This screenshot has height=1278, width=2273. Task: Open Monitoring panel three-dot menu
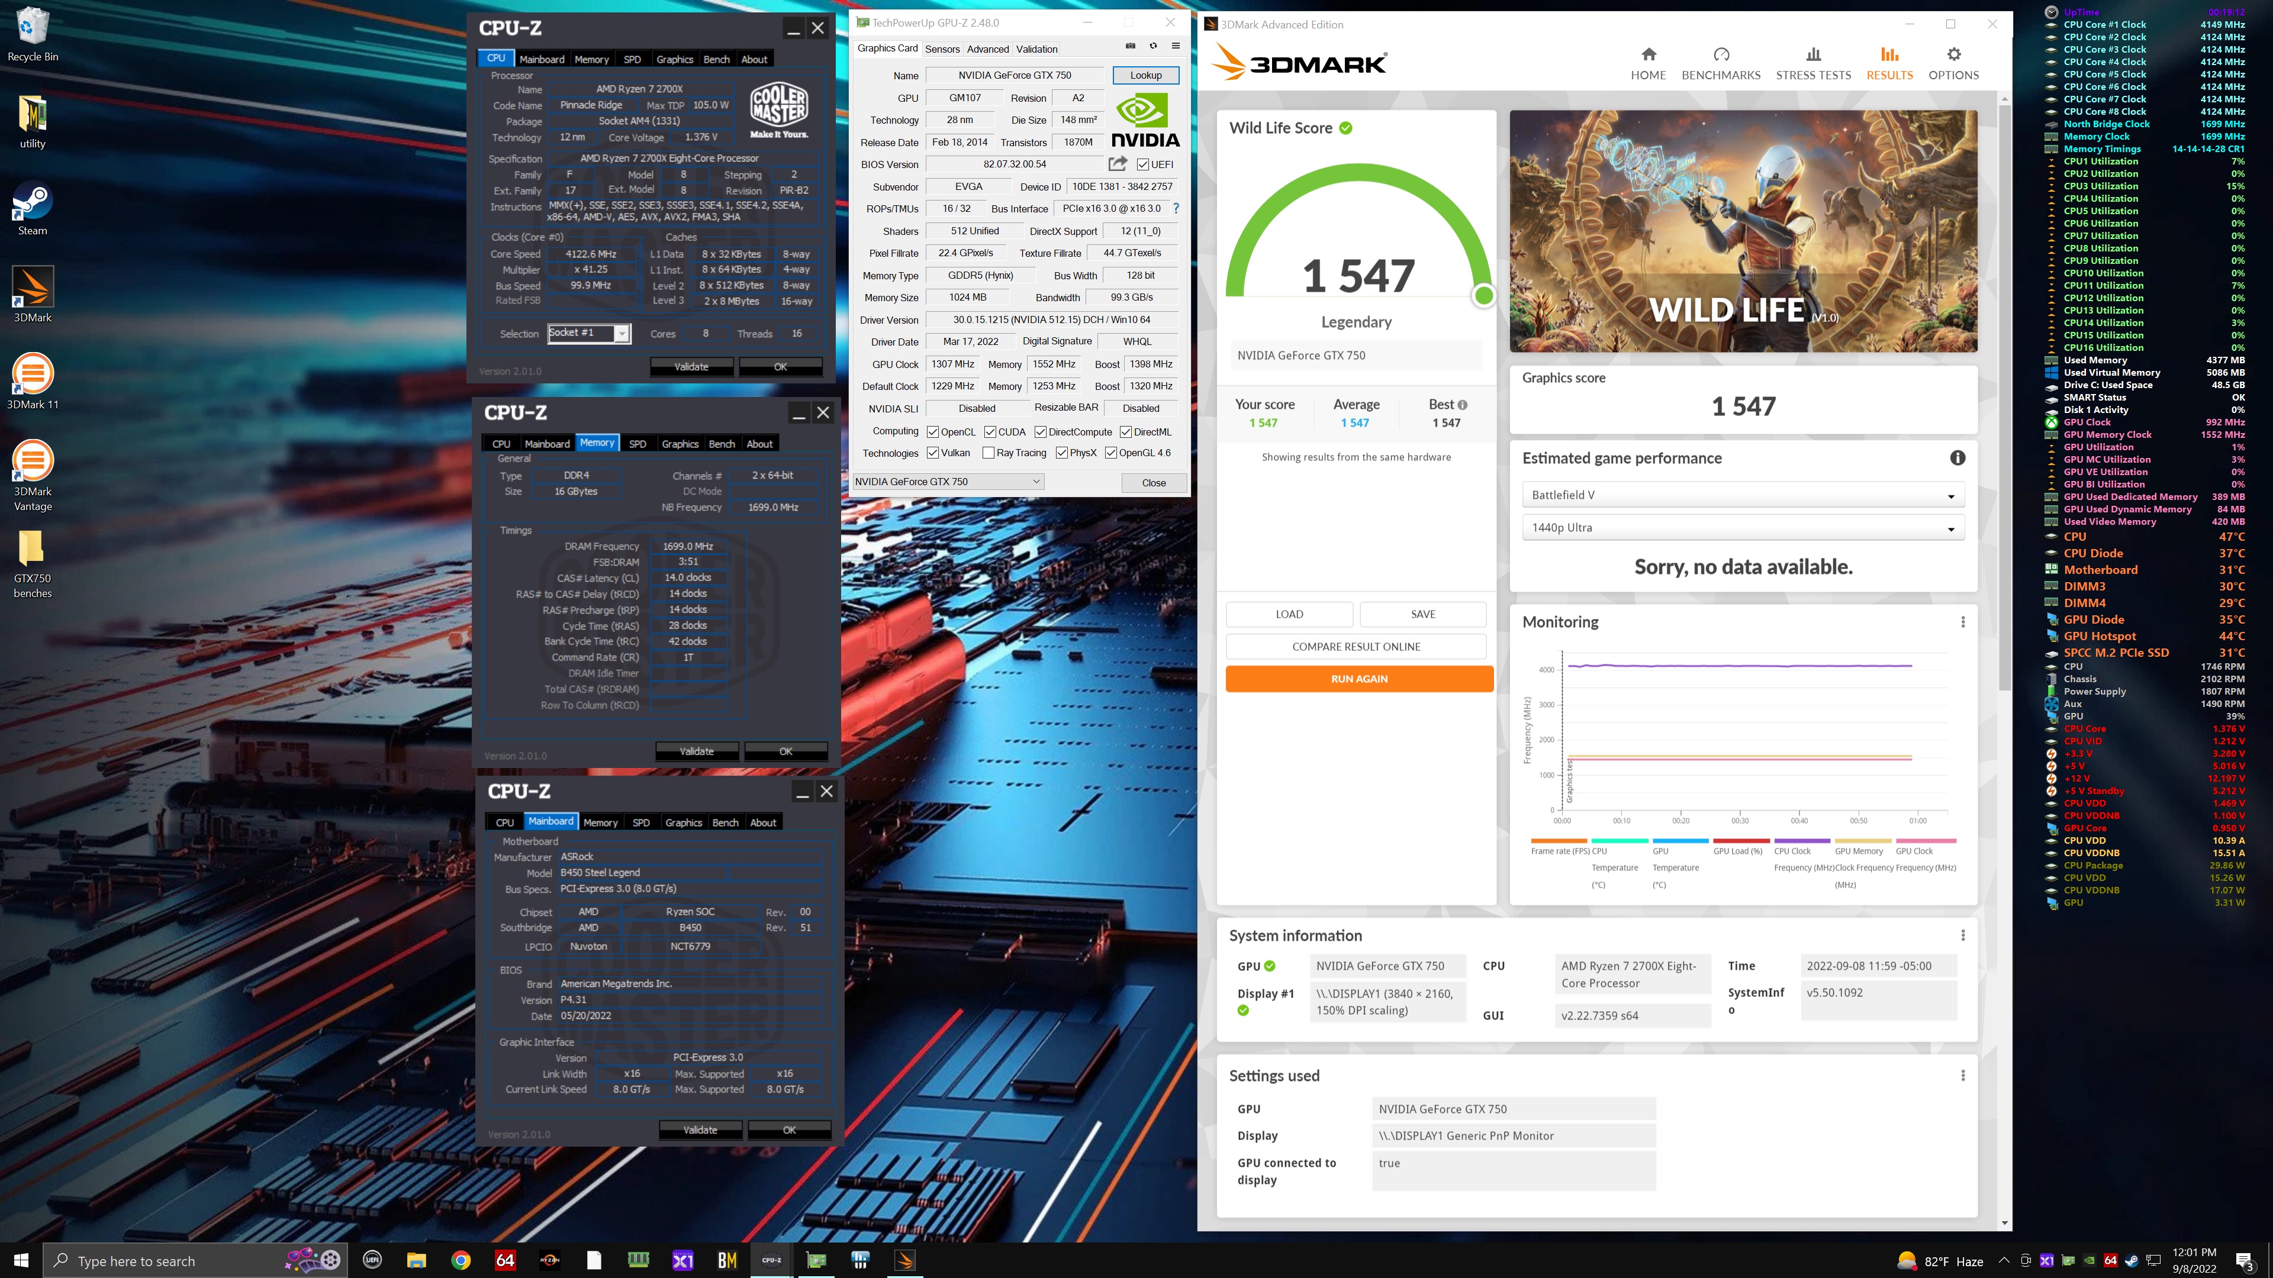click(x=1962, y=622)
